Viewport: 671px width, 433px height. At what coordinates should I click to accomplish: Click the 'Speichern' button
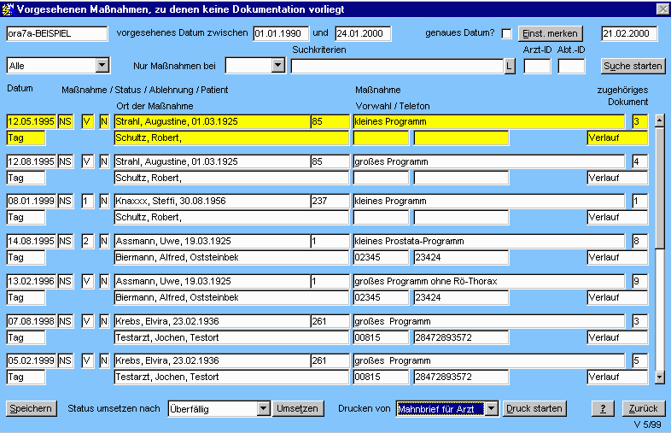pyautogui.click(x=32, y=408)
